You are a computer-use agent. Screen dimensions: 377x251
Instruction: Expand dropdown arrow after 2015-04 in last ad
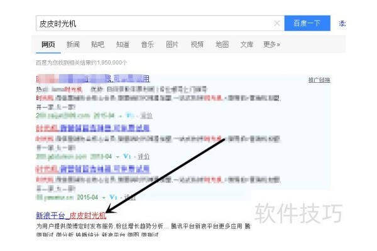[x=104, y=198]
